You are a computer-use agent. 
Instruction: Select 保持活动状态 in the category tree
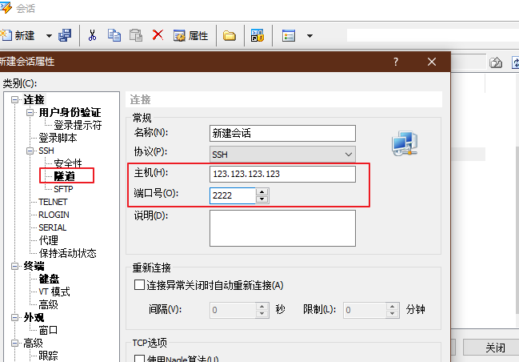pyautogui.click(x=67, y=253)
